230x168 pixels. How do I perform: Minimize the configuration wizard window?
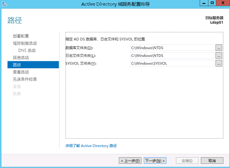pos(204,3)
